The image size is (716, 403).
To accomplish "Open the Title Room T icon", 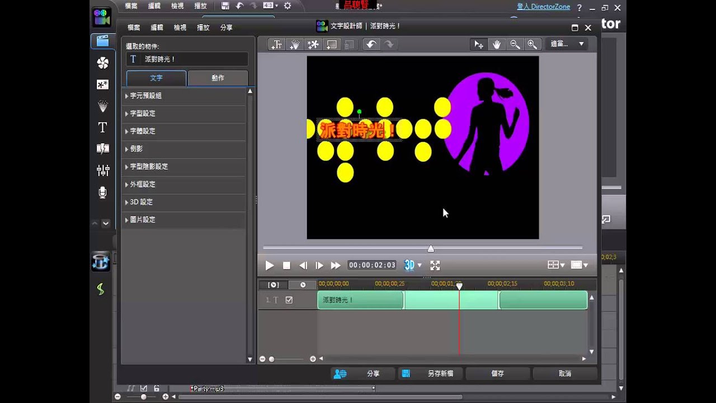I will point(102,128).
